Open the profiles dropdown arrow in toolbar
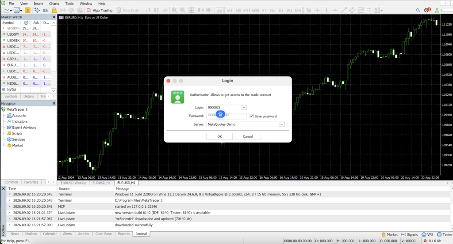The image size is (453, 244). click(x=21, y=11)
